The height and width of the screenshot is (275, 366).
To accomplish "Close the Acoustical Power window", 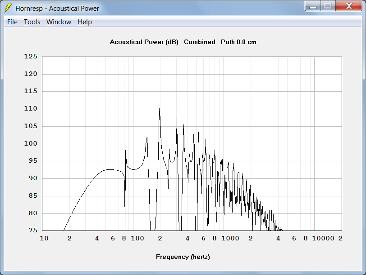I will 349,6.
